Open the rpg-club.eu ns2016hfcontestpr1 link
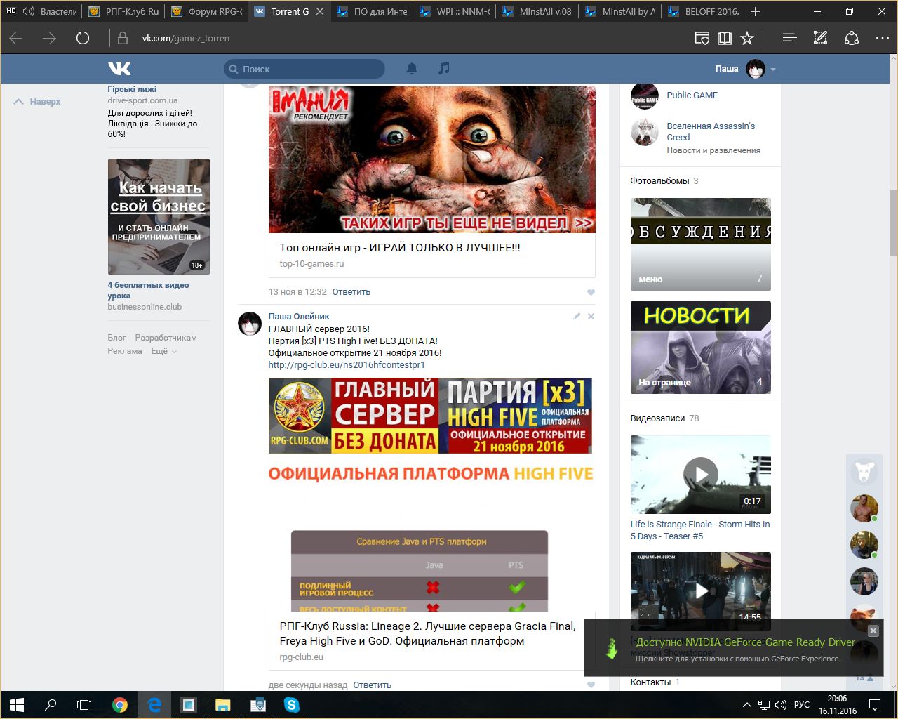Screen dimensions: 898x719 [346, 365]
